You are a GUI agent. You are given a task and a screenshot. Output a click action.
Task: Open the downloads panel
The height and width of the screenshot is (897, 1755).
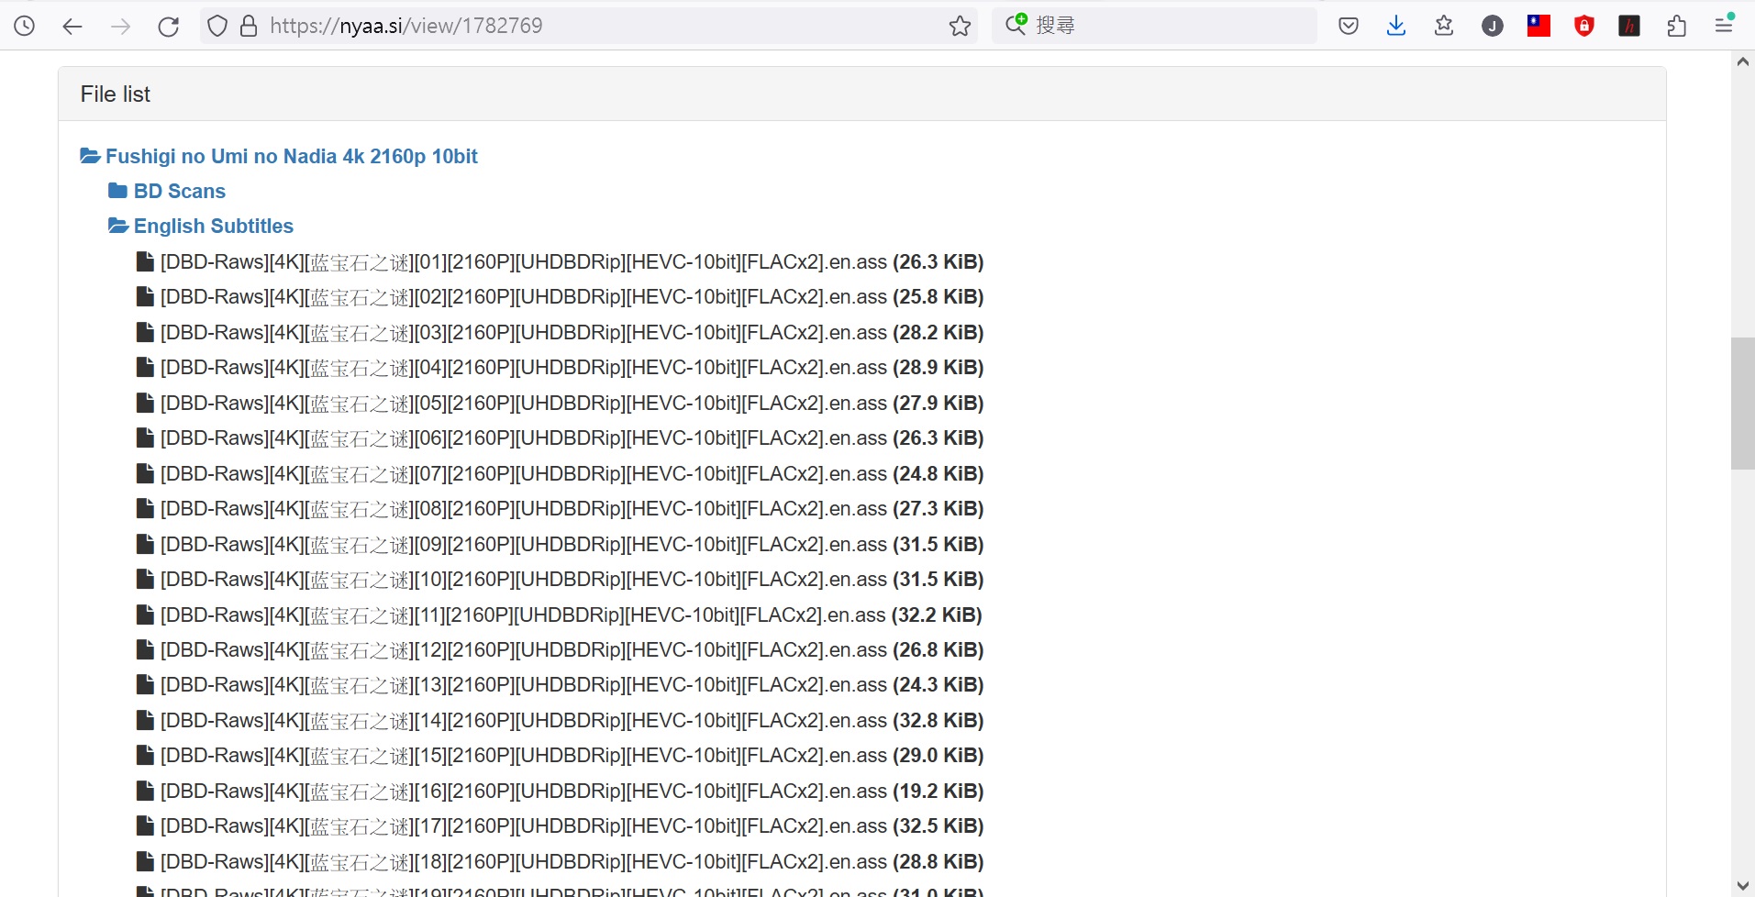click(x=1396, y=26)
